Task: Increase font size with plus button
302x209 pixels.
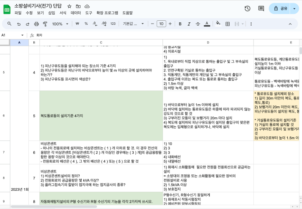Action: (x=170, y=24)
